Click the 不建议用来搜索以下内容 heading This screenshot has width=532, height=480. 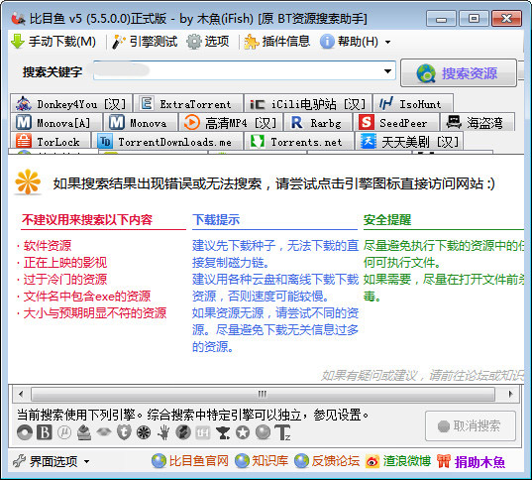tap(87, 220)
